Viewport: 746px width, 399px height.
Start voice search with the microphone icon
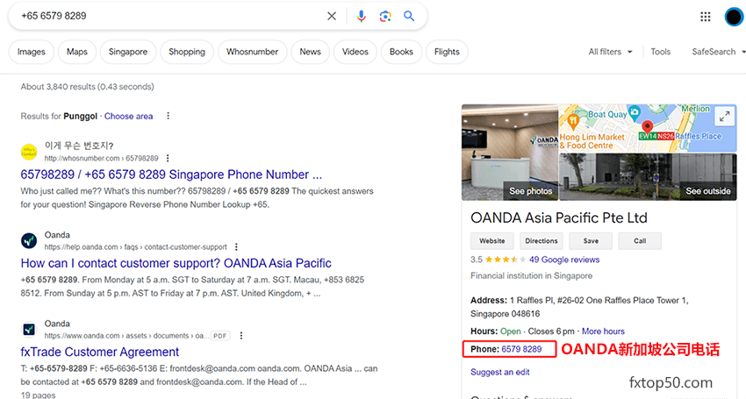pyautogui.click(x=361, y=16)
